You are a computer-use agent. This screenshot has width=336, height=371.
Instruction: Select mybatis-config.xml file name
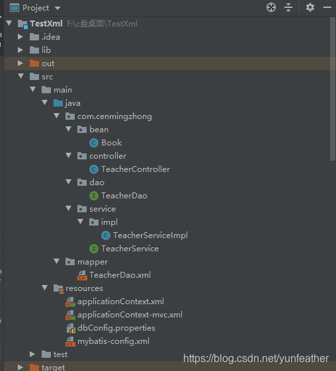[x=113, y=341]
